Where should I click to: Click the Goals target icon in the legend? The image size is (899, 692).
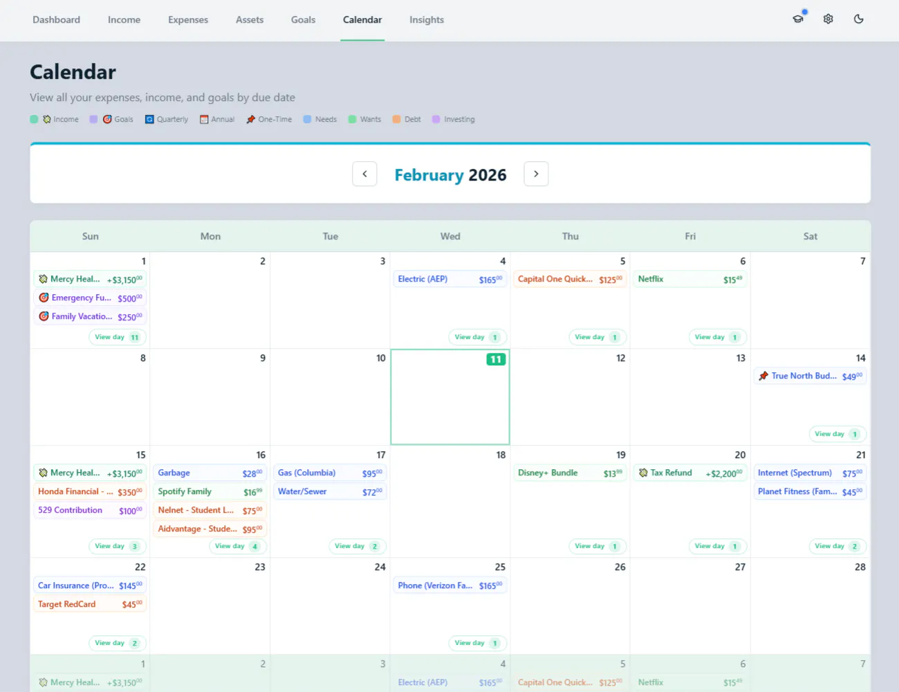click(107, 119)
